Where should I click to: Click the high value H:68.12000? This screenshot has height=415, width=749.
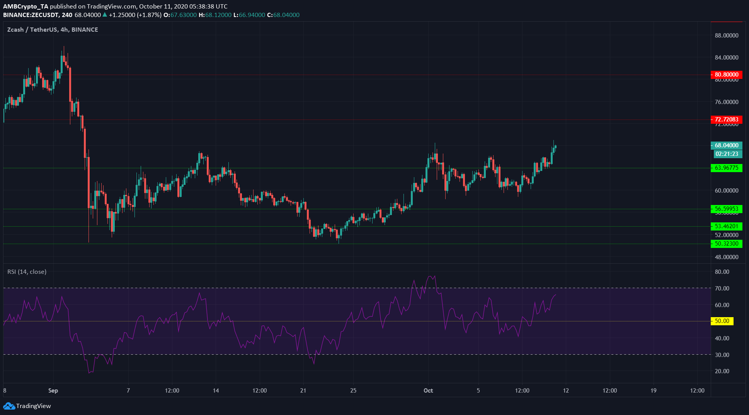(215, 15)
